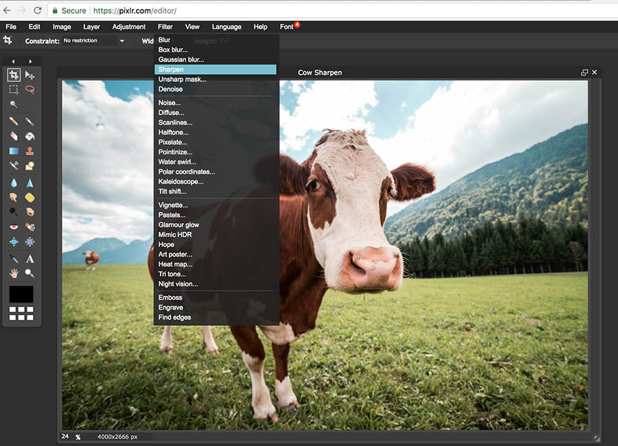This screenshot has height=446, width=618.
Task: Open the Constraint dropdown
Action: (122, 41)
